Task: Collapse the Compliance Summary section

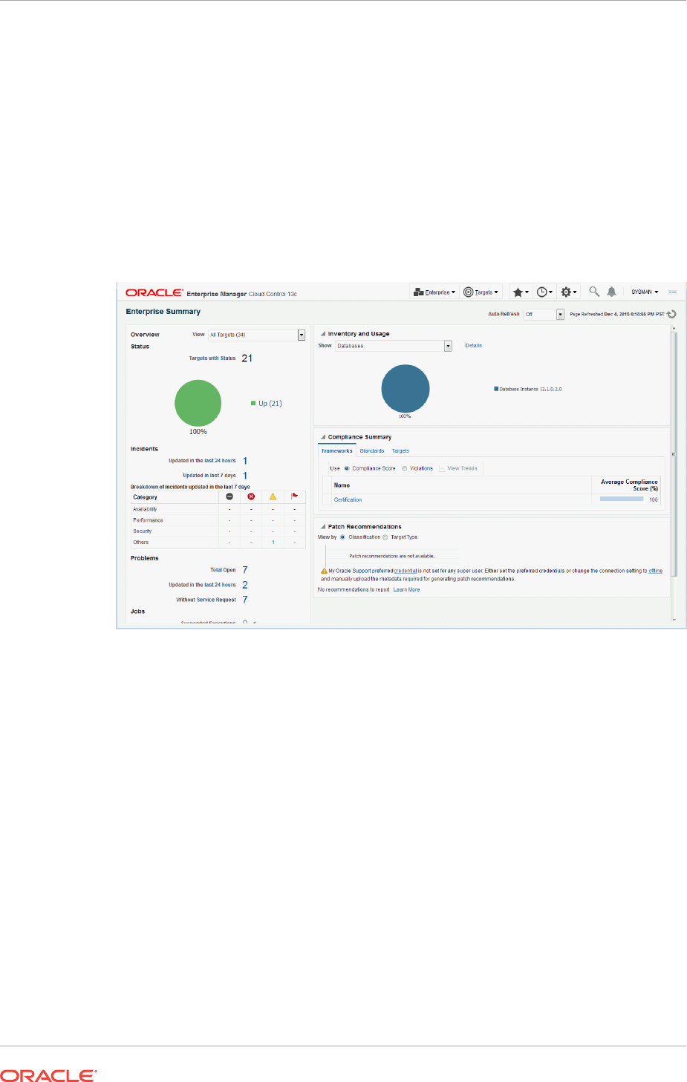Action: (x=323, y=437)
